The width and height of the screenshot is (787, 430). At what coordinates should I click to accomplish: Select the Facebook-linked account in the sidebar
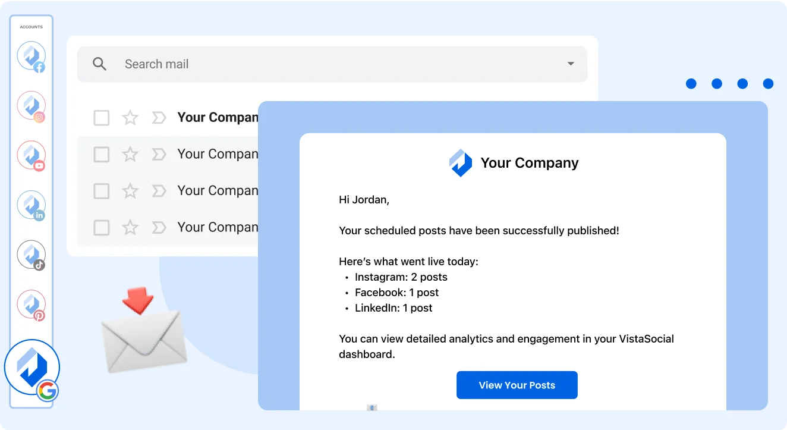point(31,55)
